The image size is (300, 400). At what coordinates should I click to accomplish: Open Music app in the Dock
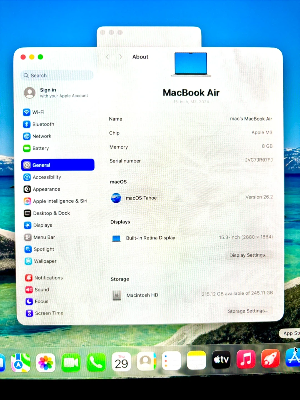pos(246,359)
